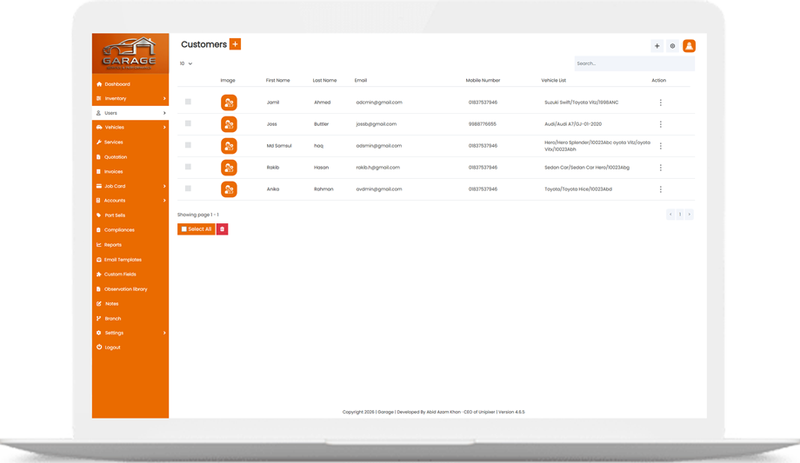Open action menu for Md Samsul row
Screen dimensions: 800x463
(660, 146)
